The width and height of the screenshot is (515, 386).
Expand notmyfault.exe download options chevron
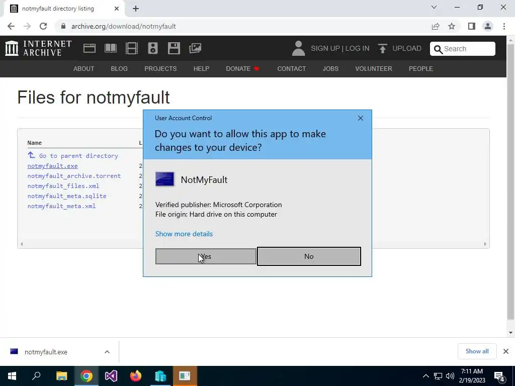107,352
